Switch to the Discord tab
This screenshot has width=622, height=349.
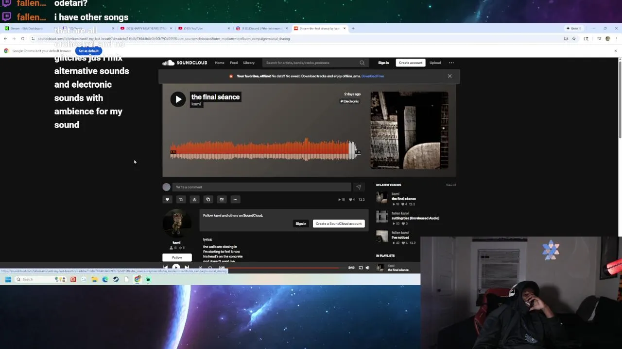click(261, 28)
